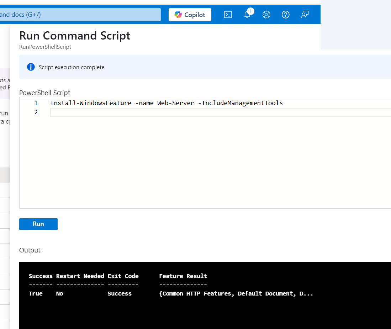Screen dimensions: 391x329
Task: Open the notifications bell icon
Action: coord(247,15)
